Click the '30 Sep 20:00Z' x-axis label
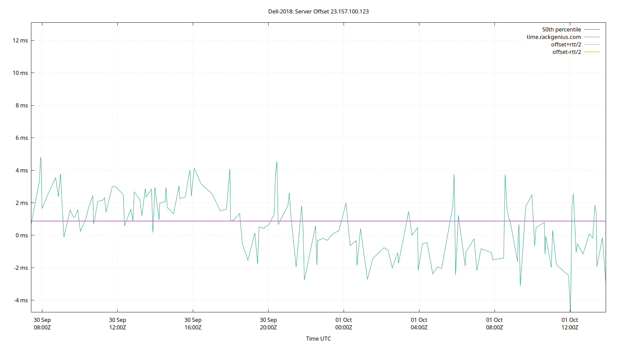Viewport: 637px width, 344px height. (x=268, y=324)
